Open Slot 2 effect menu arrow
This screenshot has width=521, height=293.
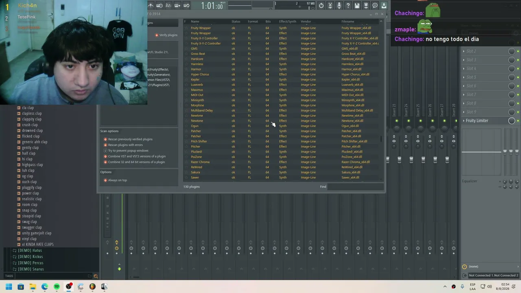[x=464, y=51]
